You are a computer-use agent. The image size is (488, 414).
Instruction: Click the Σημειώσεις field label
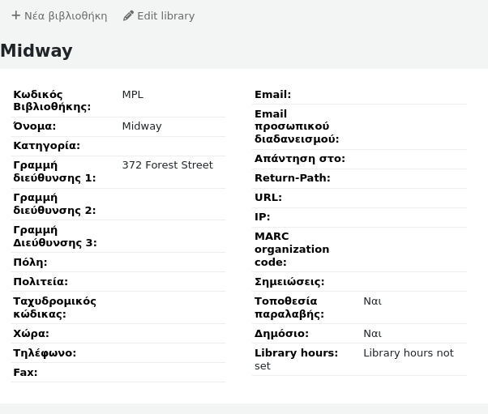click(289, 282)
